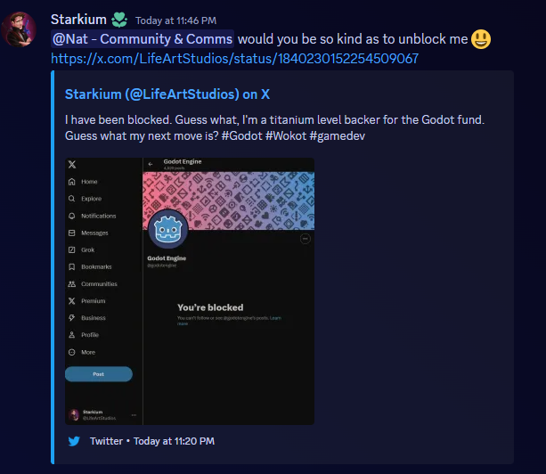
Task: Open the three-dot menu on Godot profile
Action: (305, 239)
